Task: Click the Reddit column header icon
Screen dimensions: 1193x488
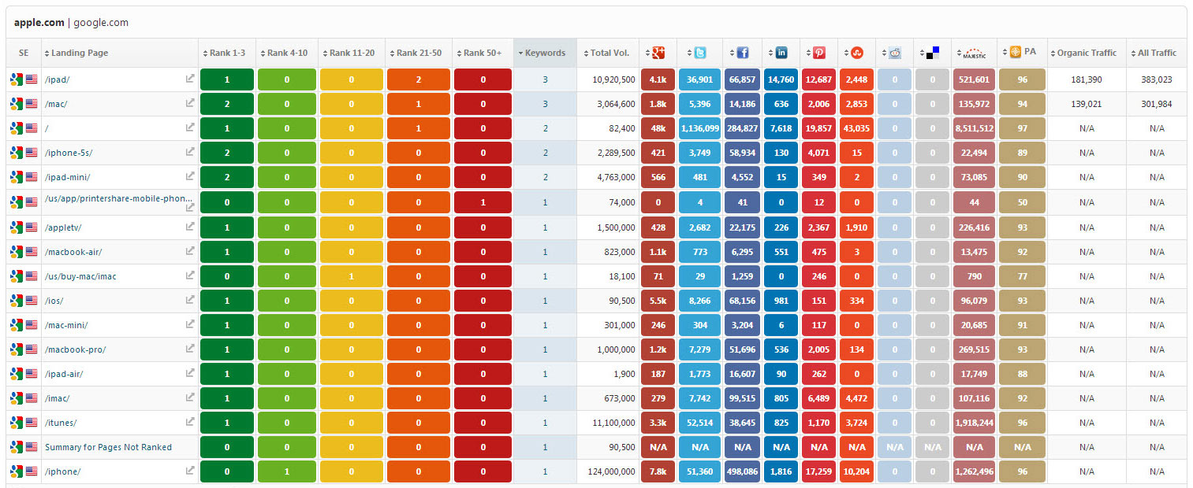Action: [894, 53]
